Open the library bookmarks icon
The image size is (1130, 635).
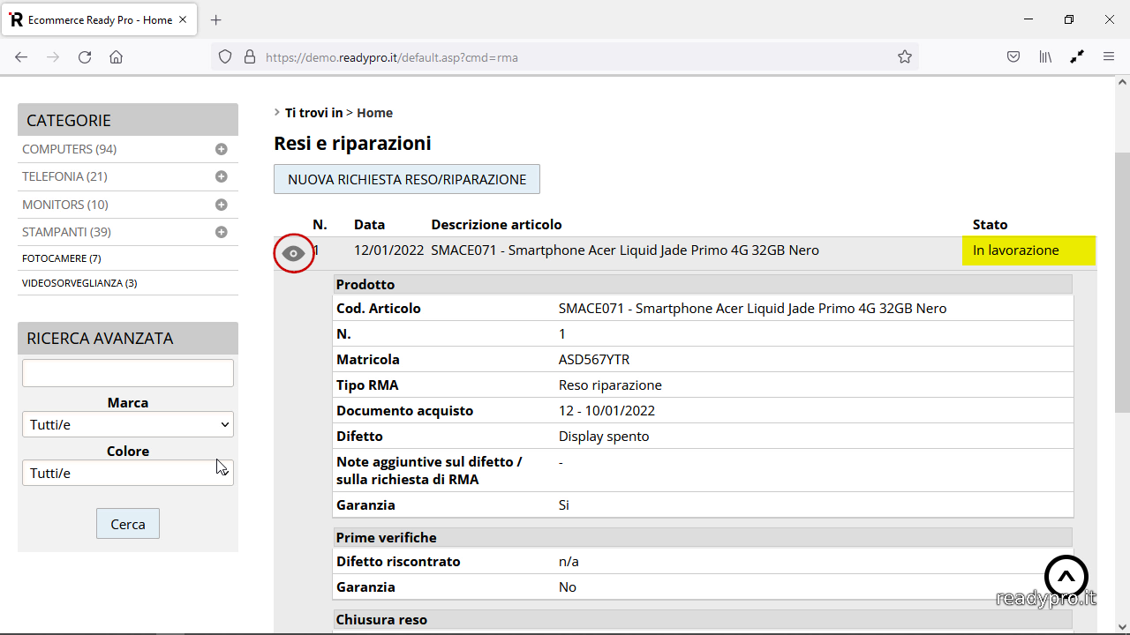point(1045,57)
